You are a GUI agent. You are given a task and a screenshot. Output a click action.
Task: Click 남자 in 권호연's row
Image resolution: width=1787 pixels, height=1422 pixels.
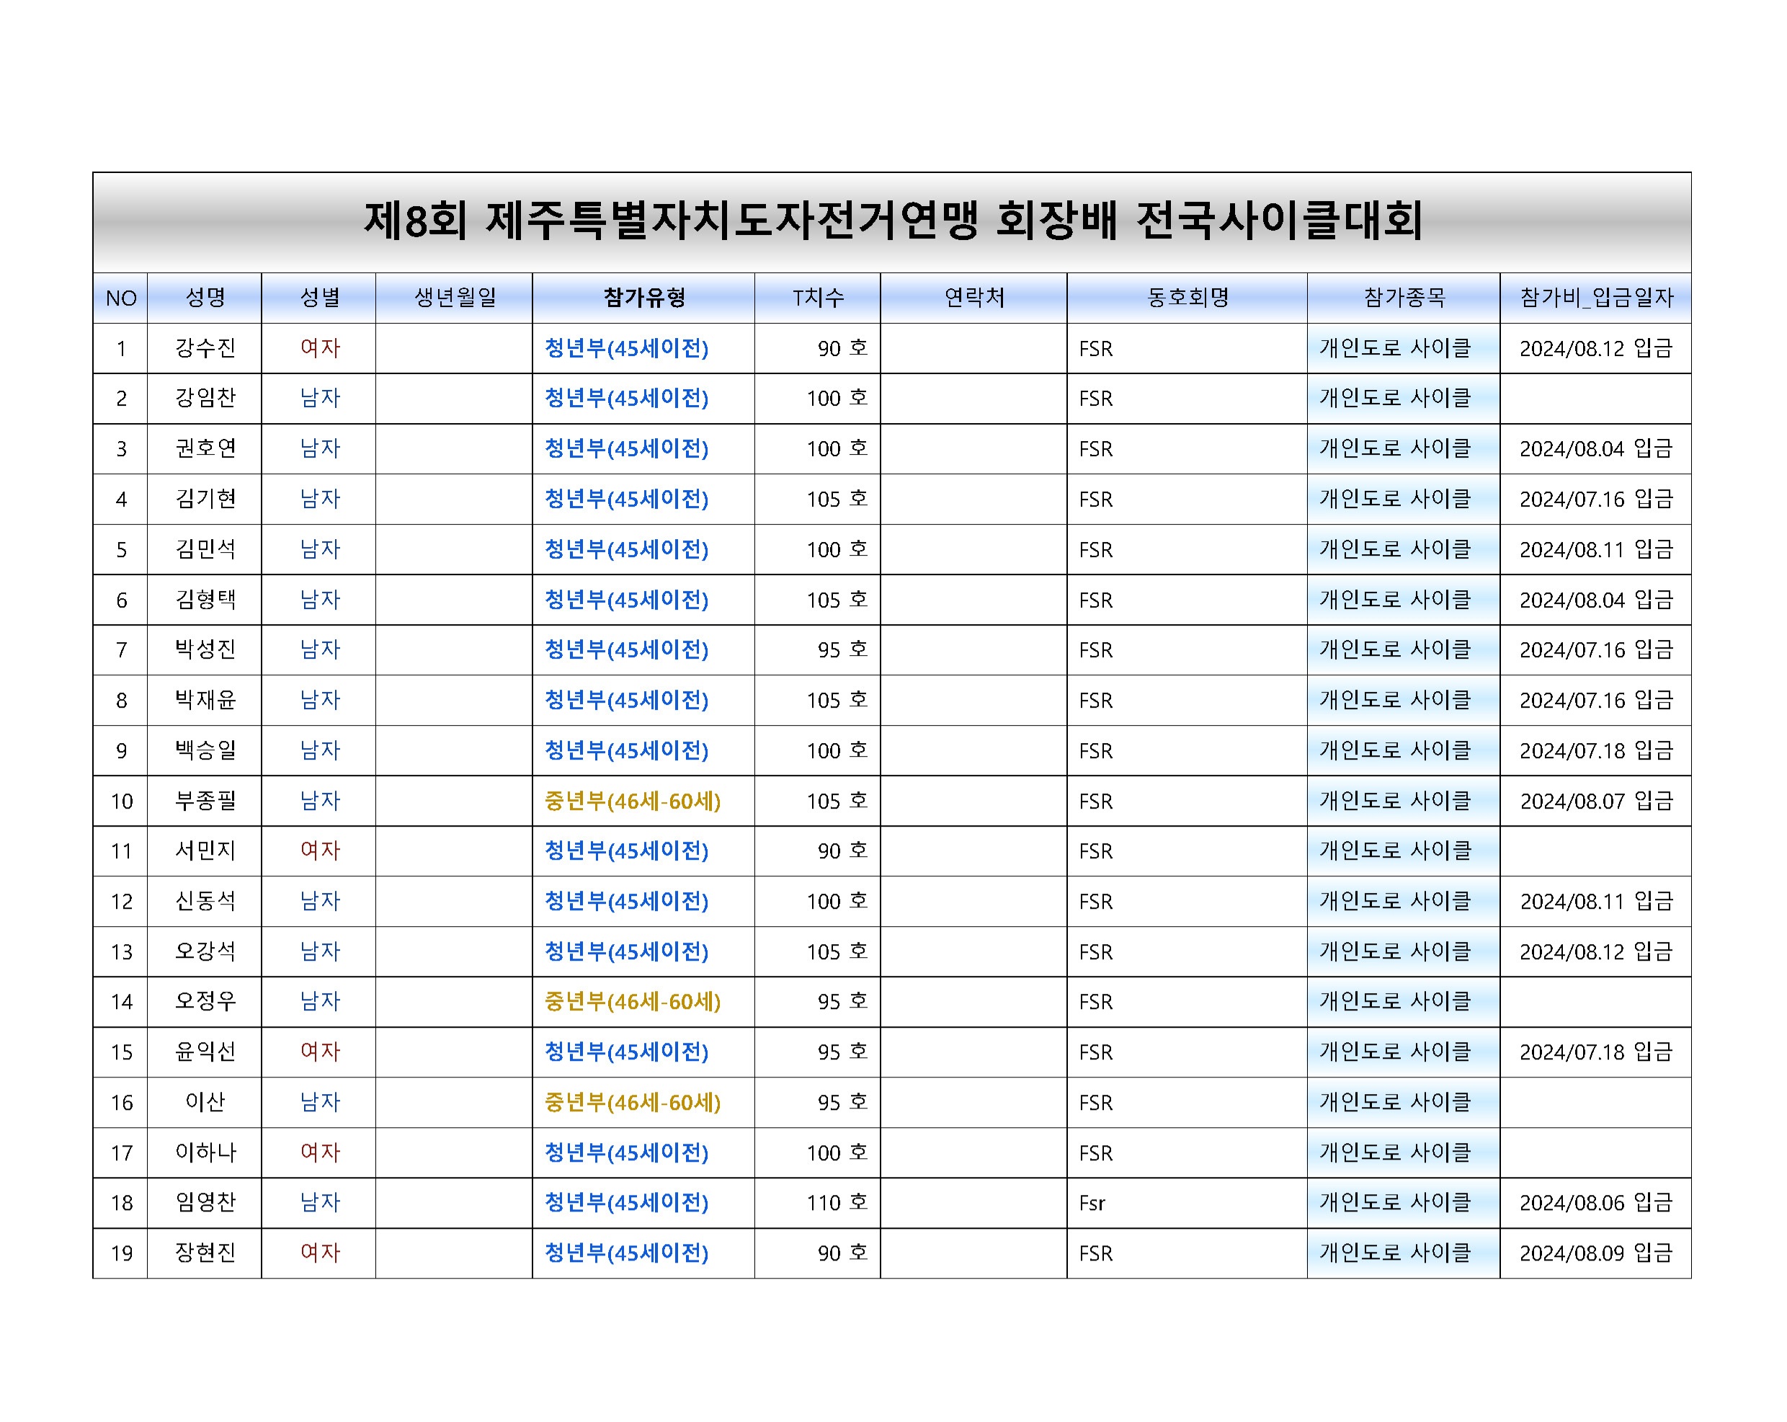[x=320, y=448]
